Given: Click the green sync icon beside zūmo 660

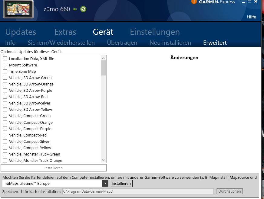Looking at the screenshot, I should (x=83, y=9).
